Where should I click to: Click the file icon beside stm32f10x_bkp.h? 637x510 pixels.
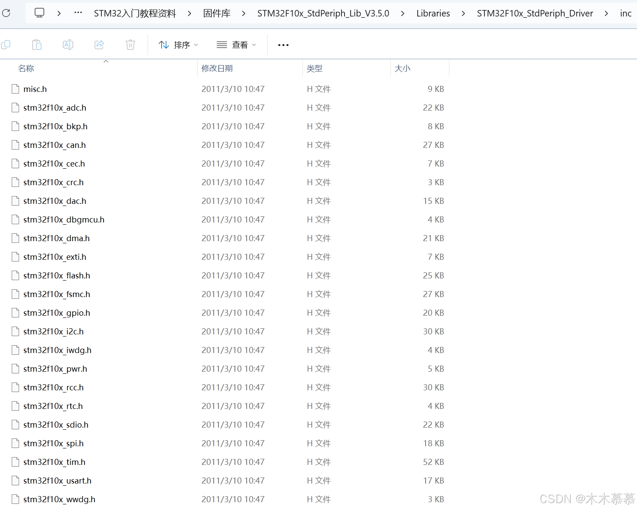click(x=16, y=126)
